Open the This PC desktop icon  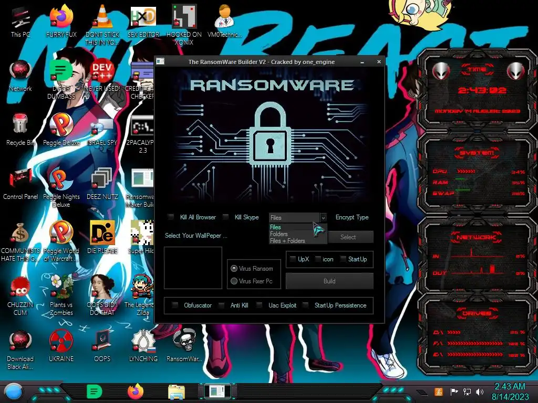coord(20,21)
